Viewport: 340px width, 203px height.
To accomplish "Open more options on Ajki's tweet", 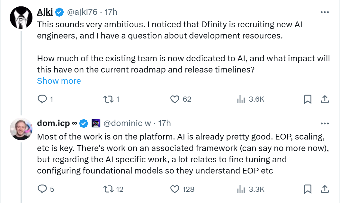I will pos(325,12).
